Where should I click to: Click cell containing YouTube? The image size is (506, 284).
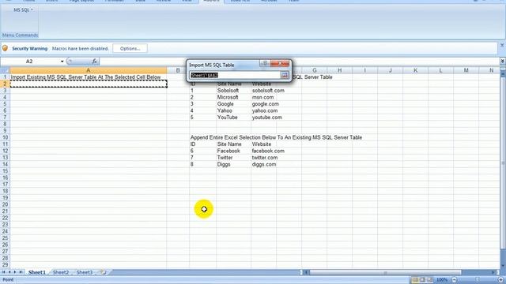[233, 118]
